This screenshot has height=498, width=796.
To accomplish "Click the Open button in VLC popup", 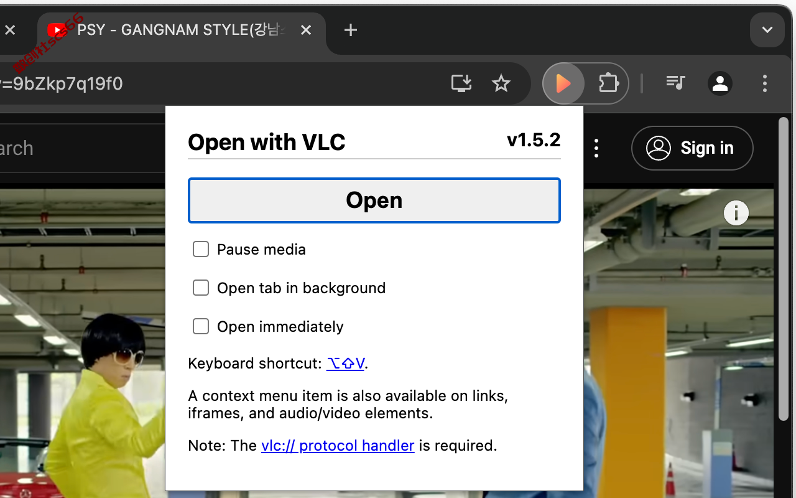I will [x=374, y=200].
